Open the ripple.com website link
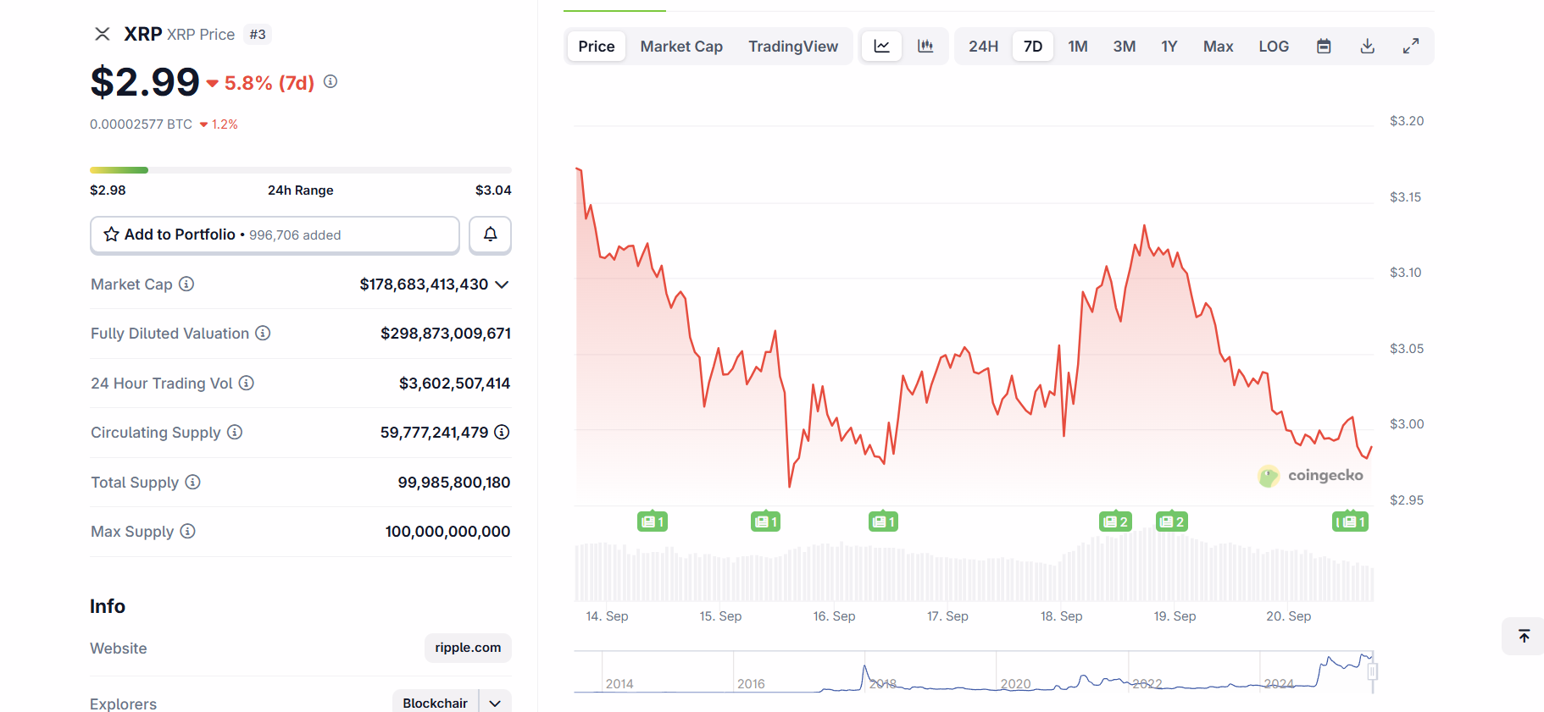1544x712 pixels. point(468,648)
